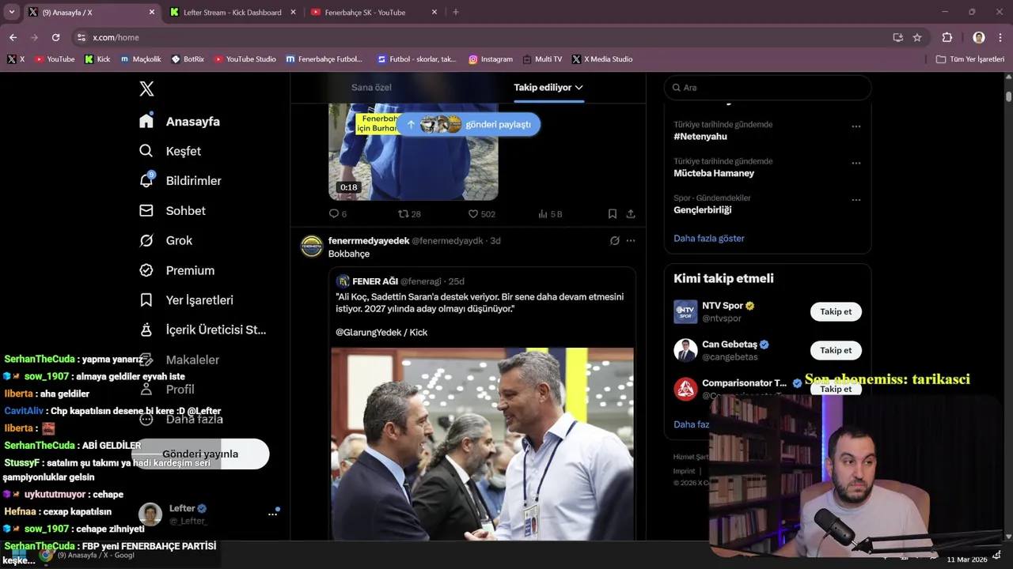
Task: Open İçerik Üreticisi Stüdyosu item
Action: (203, 330)
